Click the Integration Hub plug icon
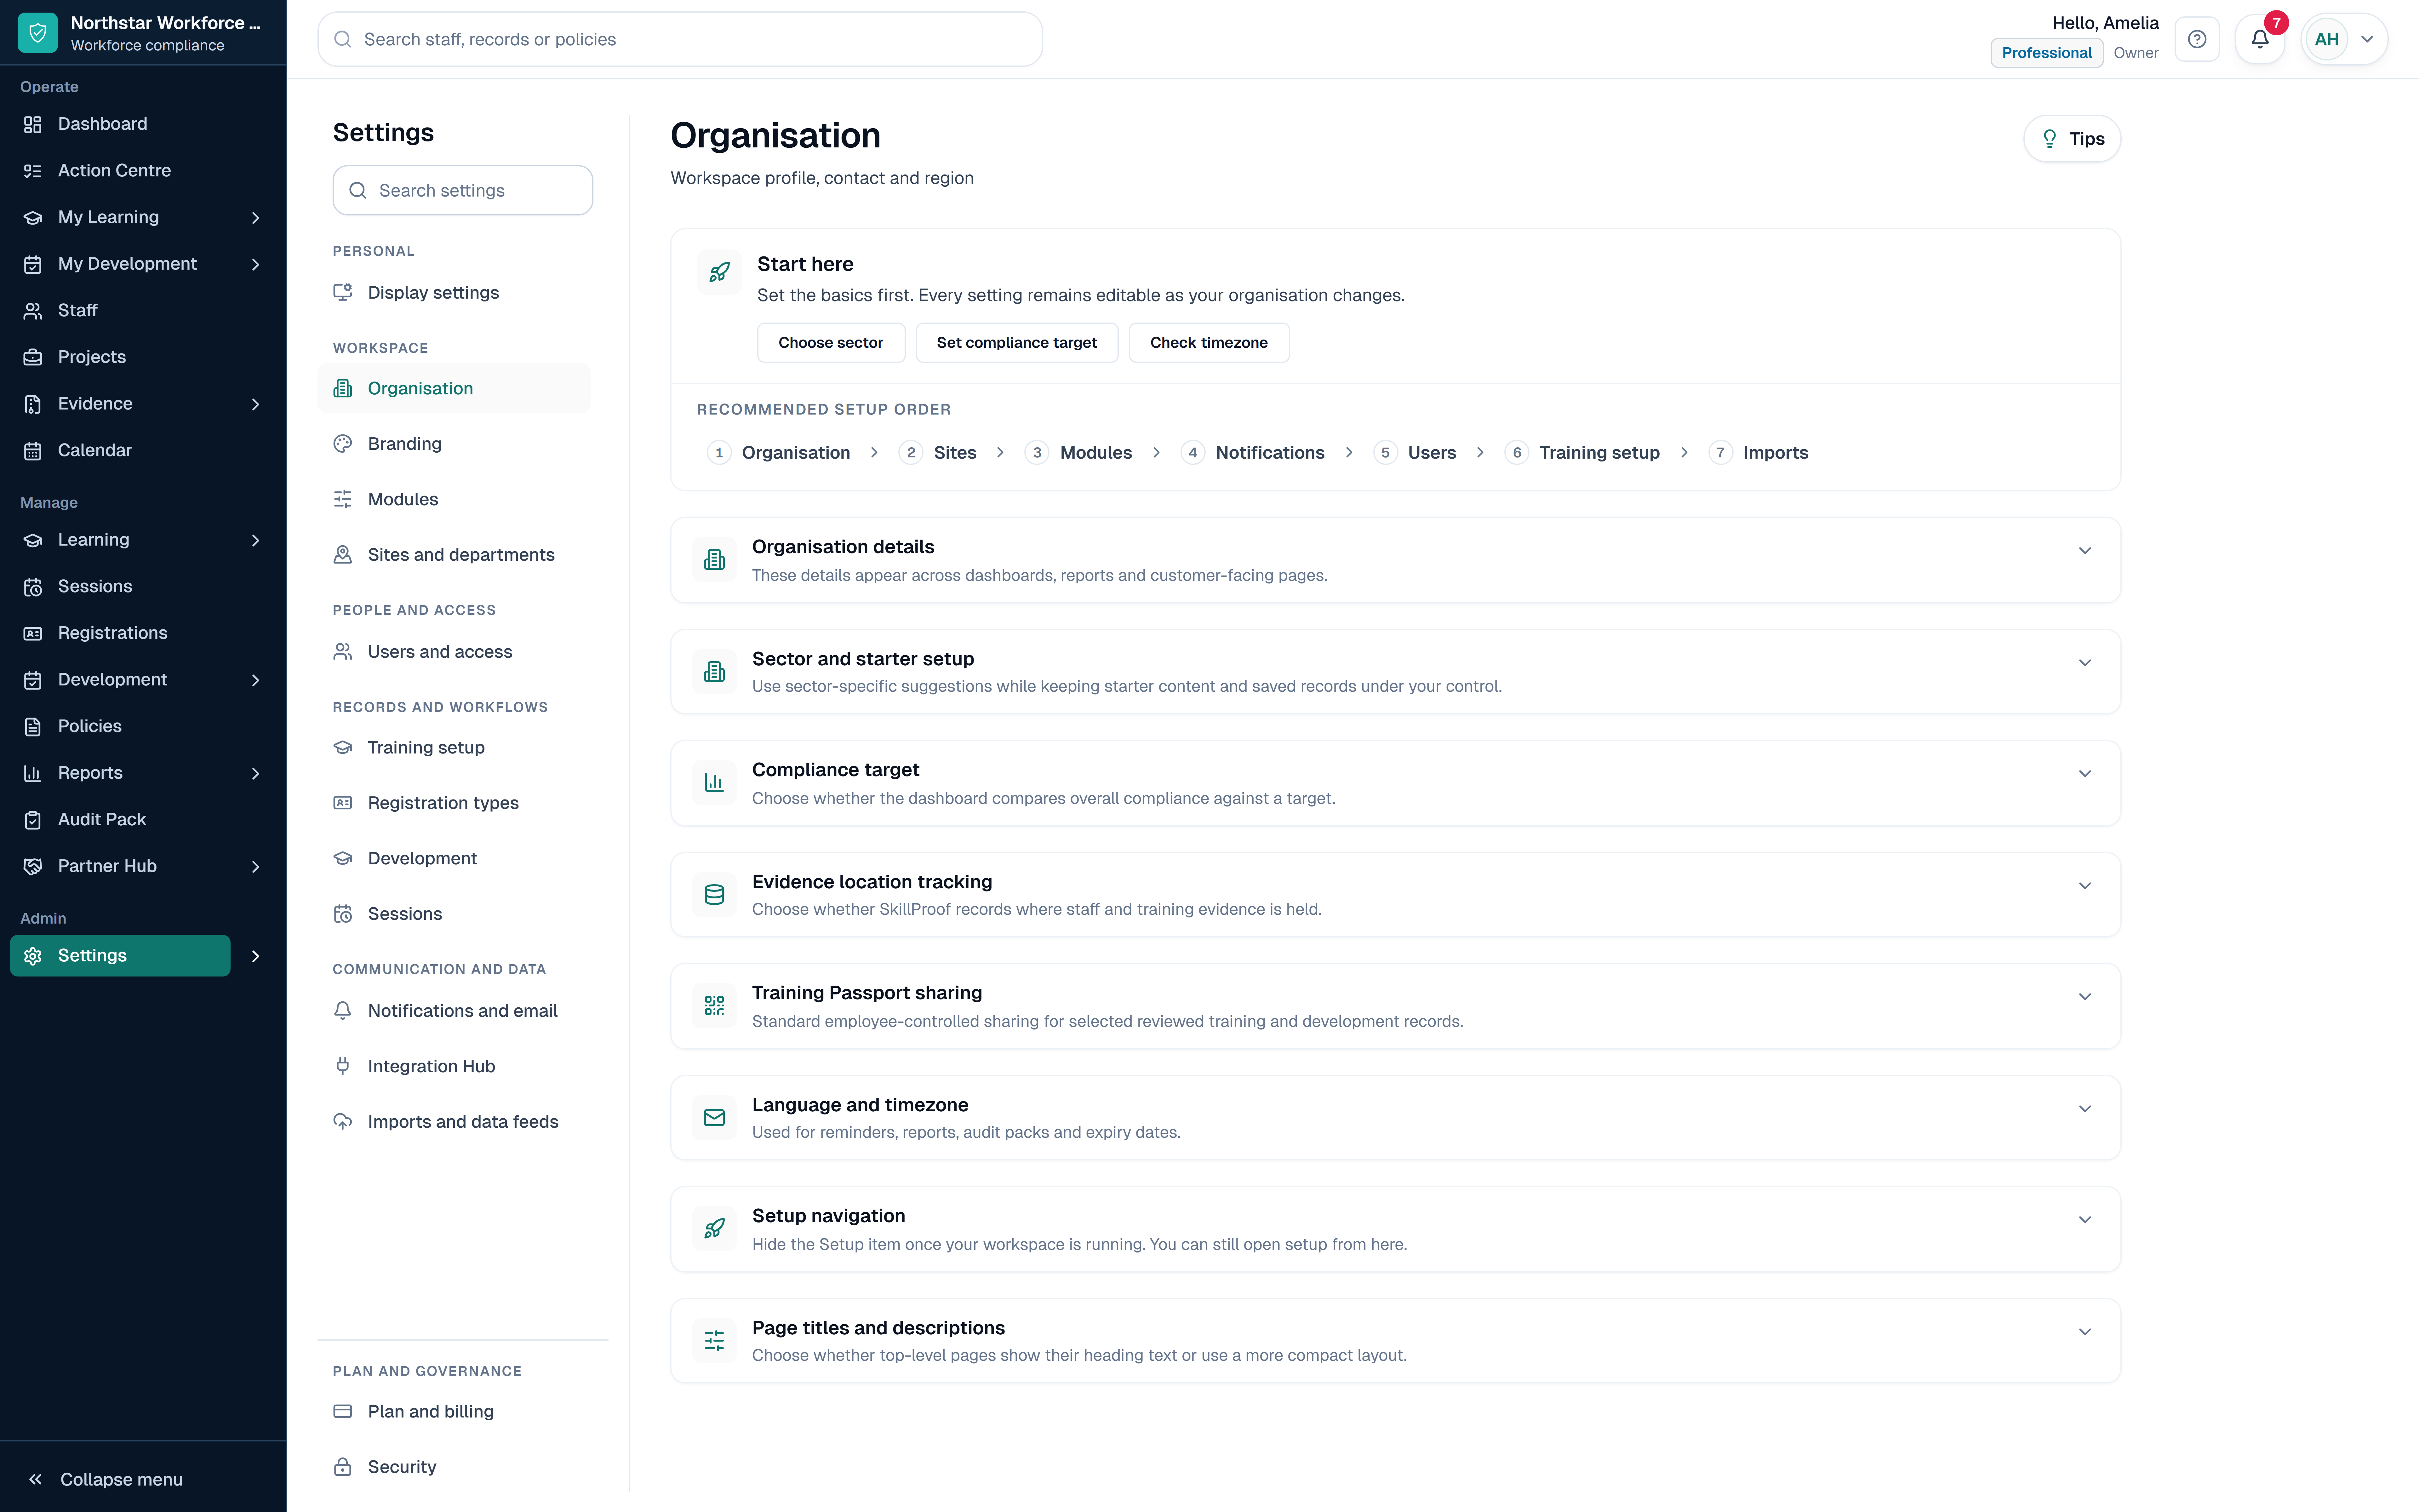This screenshot has width=2419, height=1512. [x=343, y=1066]
